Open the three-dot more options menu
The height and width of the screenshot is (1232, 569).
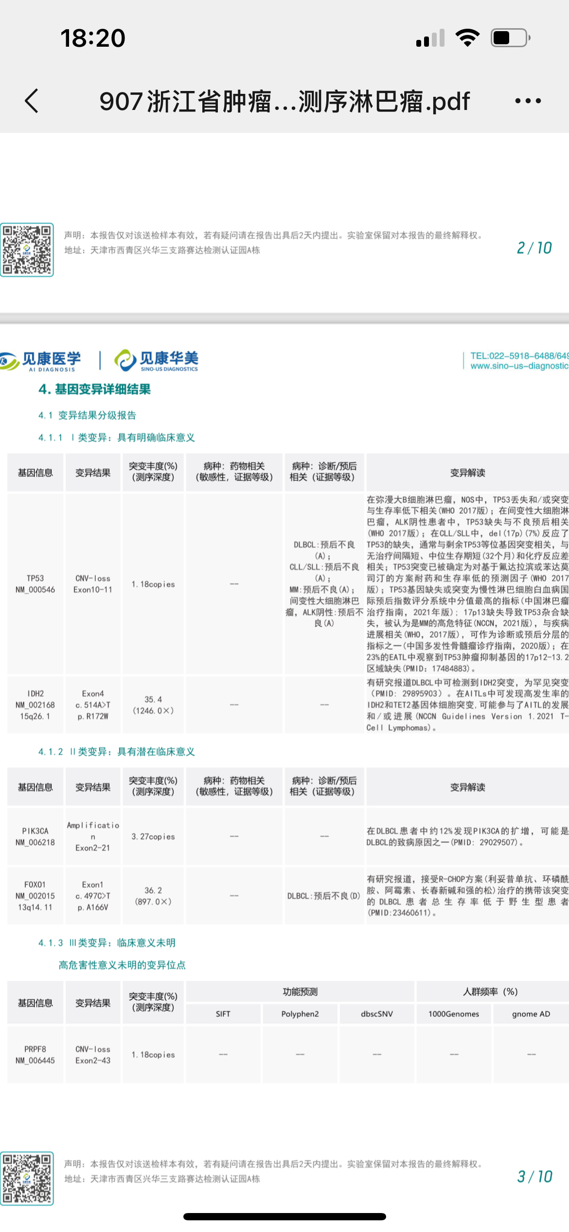click(528, 101)
